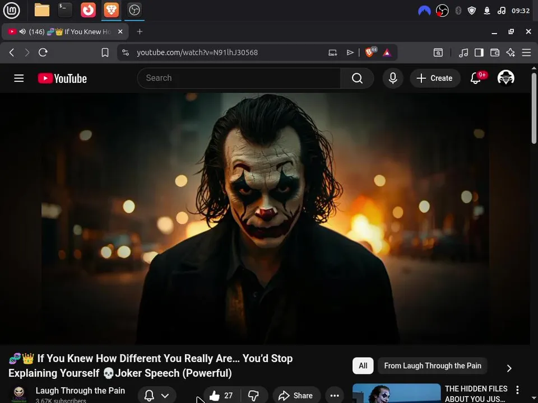This screenshot has width=538, height=403.
Task: Select the YouTube browser tab
Action: pyautogui.click(x=65, y=31)
